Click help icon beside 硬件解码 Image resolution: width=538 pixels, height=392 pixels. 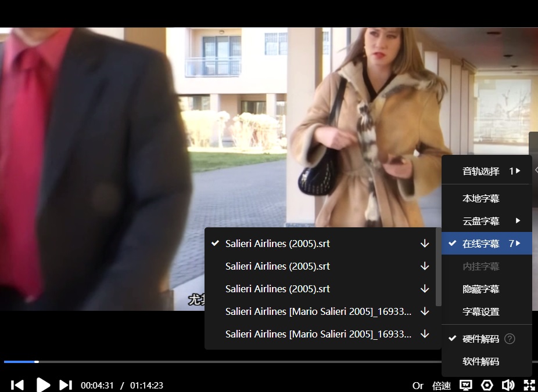pos(510,339)
